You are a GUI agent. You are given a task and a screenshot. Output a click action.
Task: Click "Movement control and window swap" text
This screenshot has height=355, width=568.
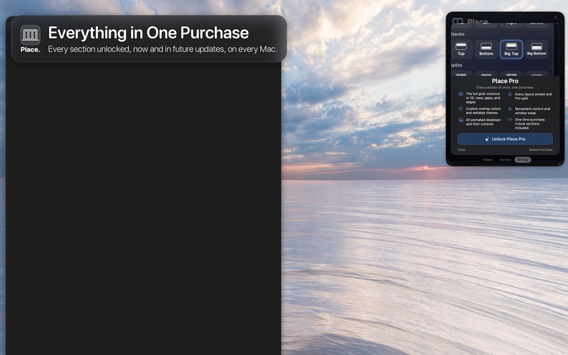[x=533, y=111]
